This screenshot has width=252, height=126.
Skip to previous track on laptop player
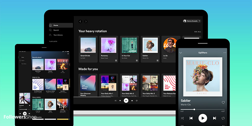(120, 101)
